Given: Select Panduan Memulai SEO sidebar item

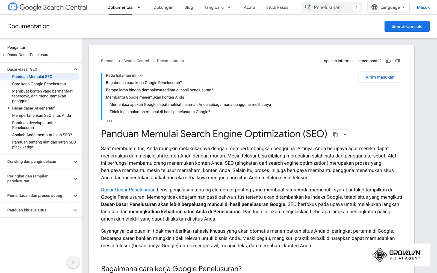Looking at the screenshot, I should click(x=32, y=77).
